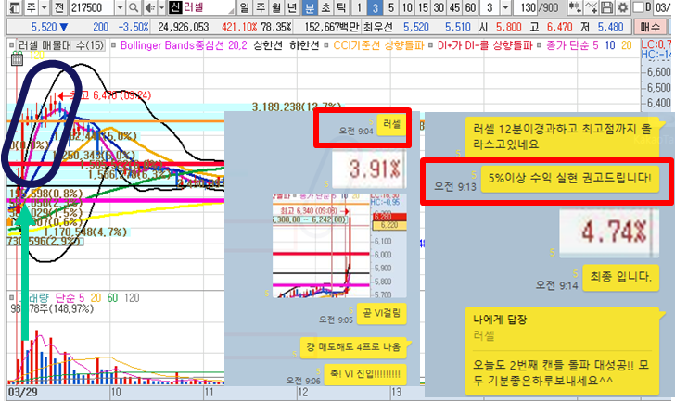Click the 5%이상 수익 실현 권고드립니다! message
675x401 pixels.
[x=570, y=178]
